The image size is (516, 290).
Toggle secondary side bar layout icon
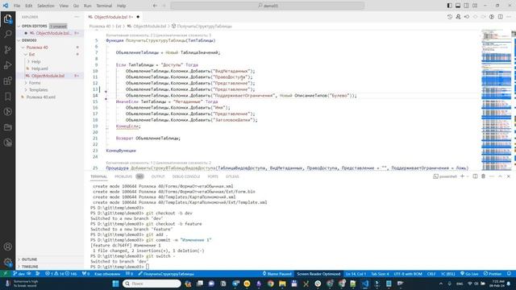coord(466,6)
